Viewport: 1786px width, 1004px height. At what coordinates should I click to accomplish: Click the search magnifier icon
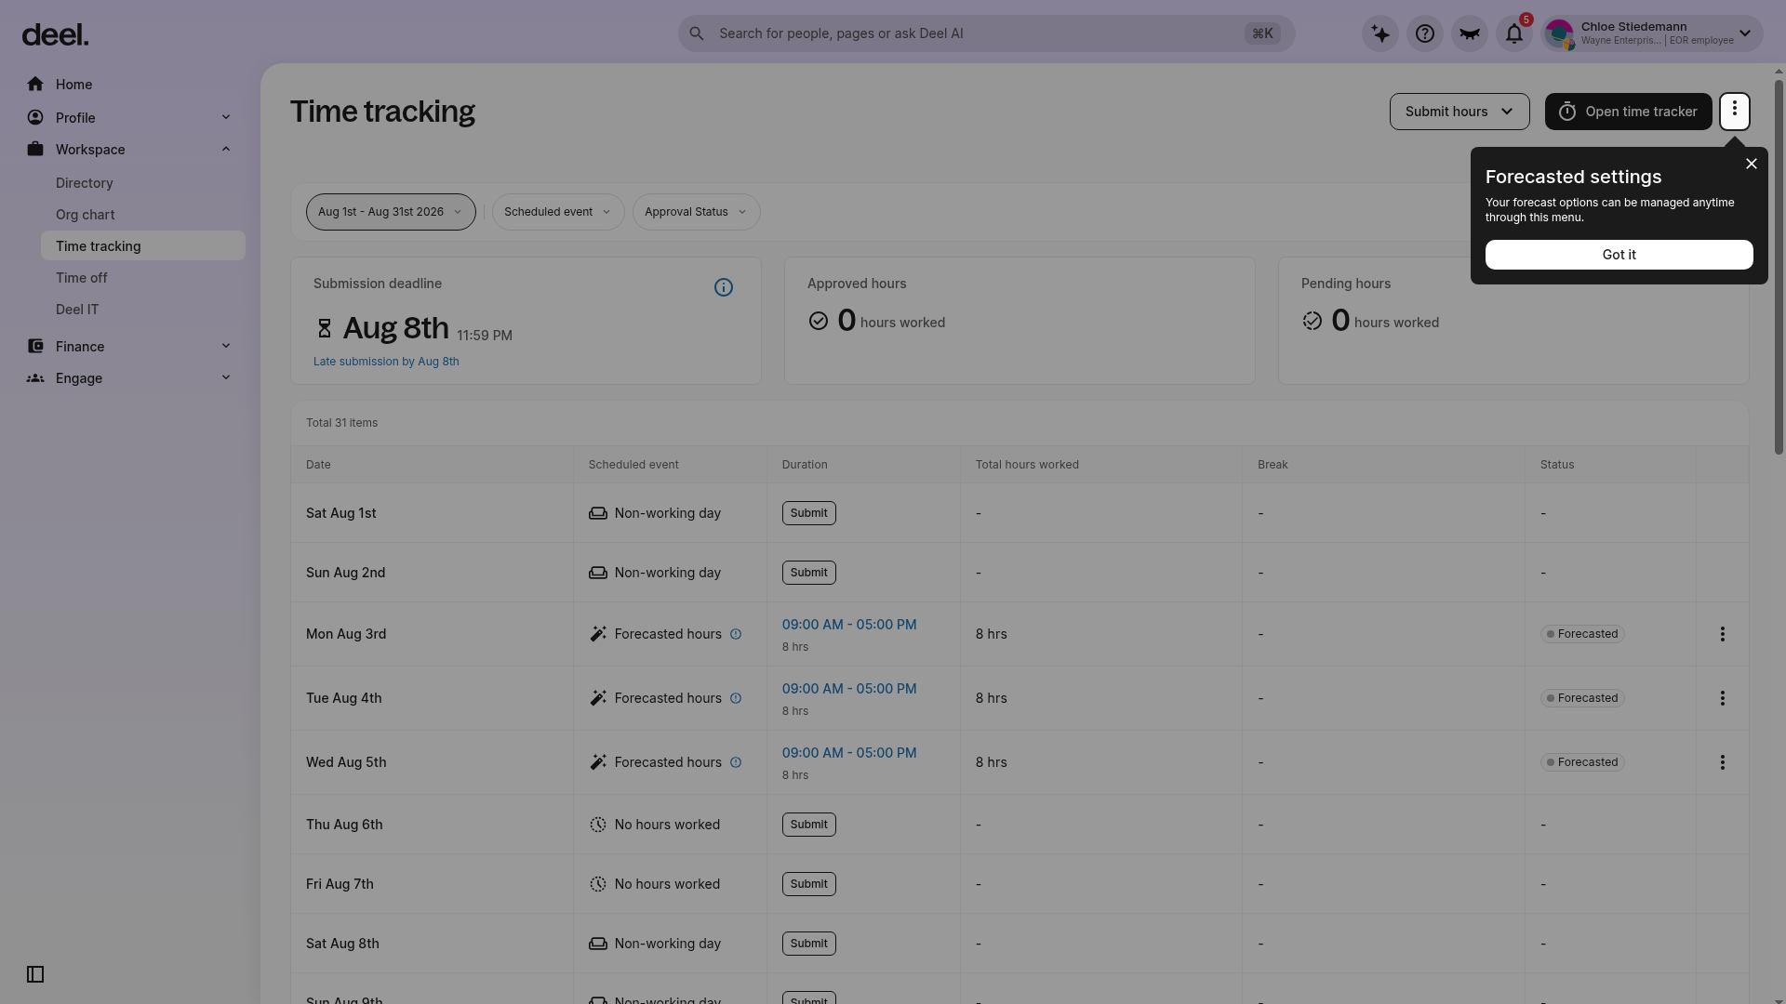(x=697, y=33)
